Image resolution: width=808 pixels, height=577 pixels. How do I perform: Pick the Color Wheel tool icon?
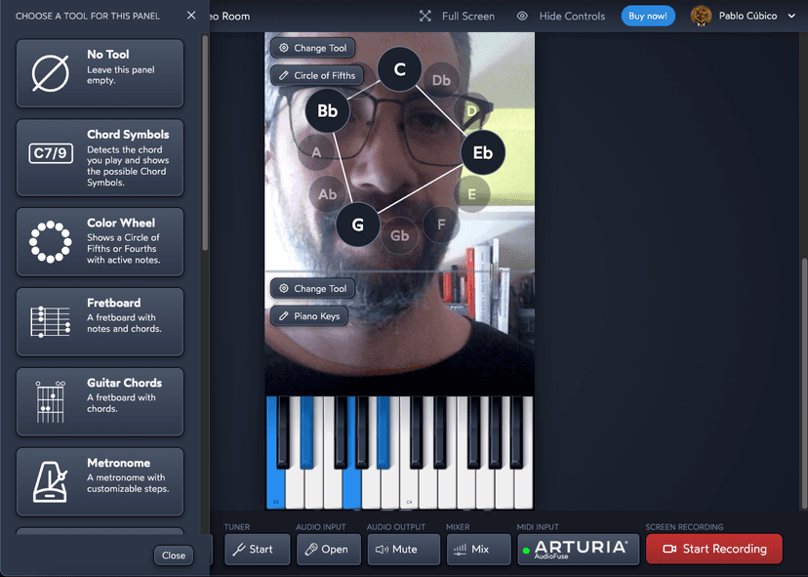[x=51, y=241]
